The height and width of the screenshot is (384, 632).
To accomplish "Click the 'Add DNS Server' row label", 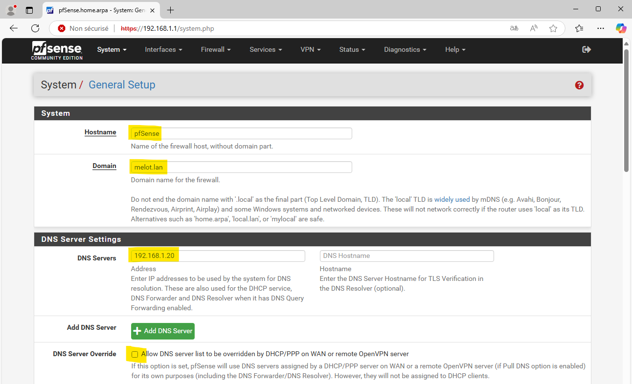I will click(x=91, y=327).
